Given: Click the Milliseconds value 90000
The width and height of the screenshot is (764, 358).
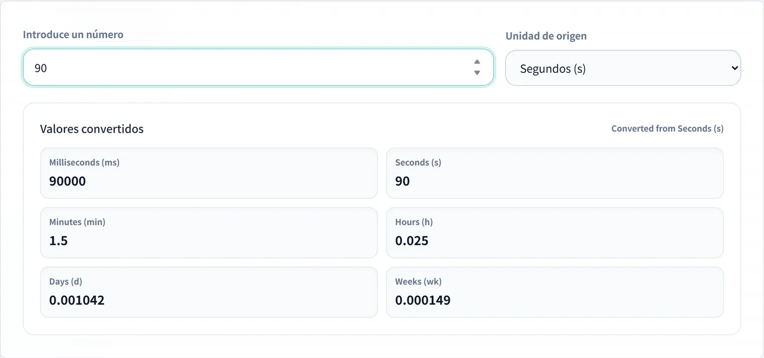Looking at the screenshot, I should point(67,181).
